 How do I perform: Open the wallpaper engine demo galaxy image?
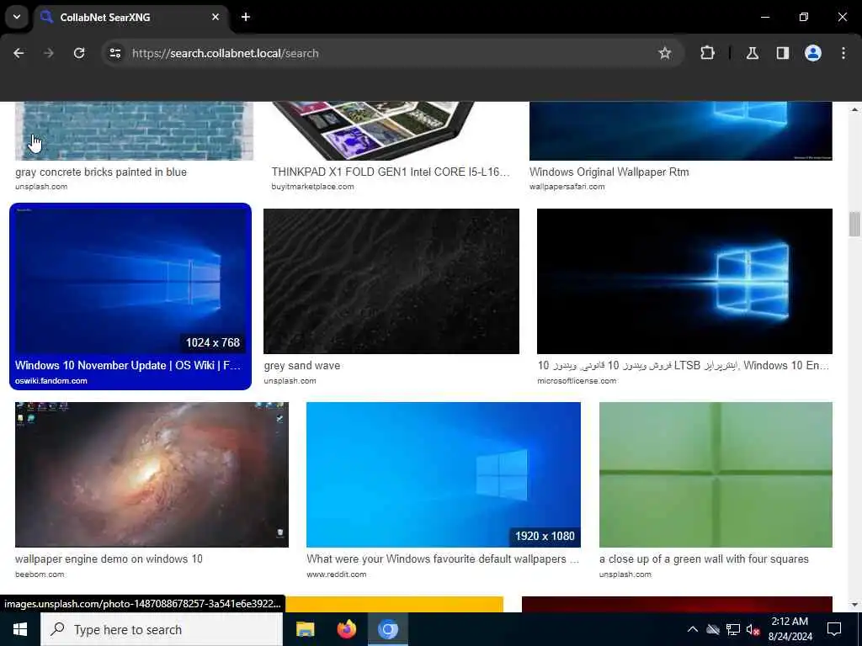pos(152,474)
